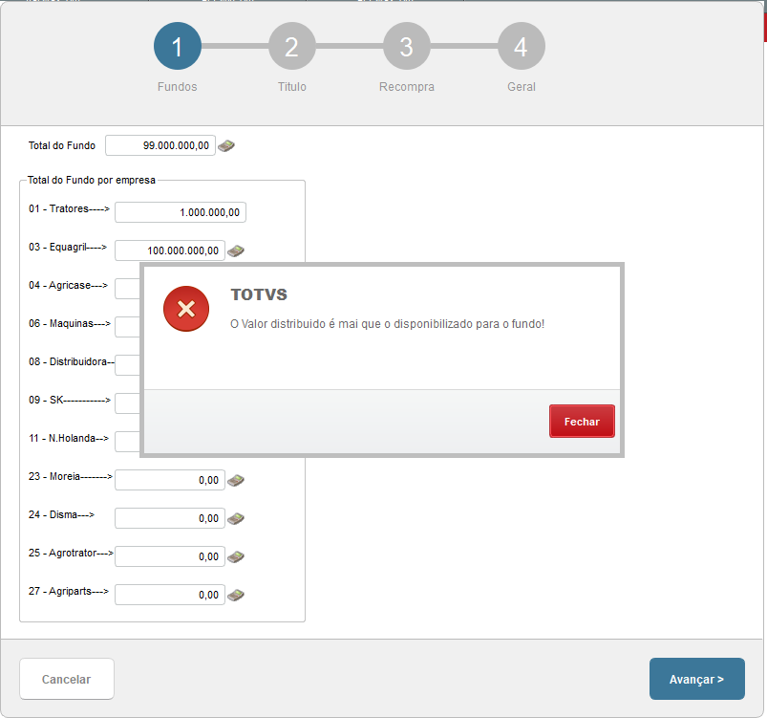Screen dimensions: 767x718
Task: Click the error message about Valor distribuido
Action: point(388,324)
